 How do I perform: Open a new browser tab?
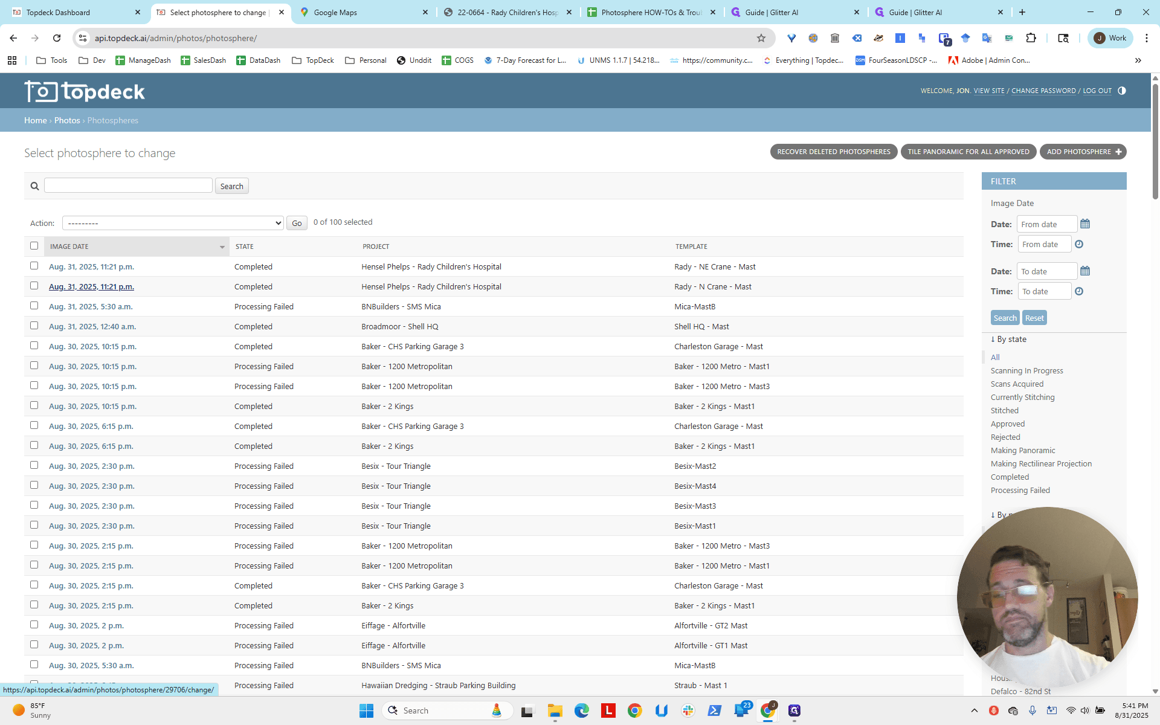(x=1022, y=12)
